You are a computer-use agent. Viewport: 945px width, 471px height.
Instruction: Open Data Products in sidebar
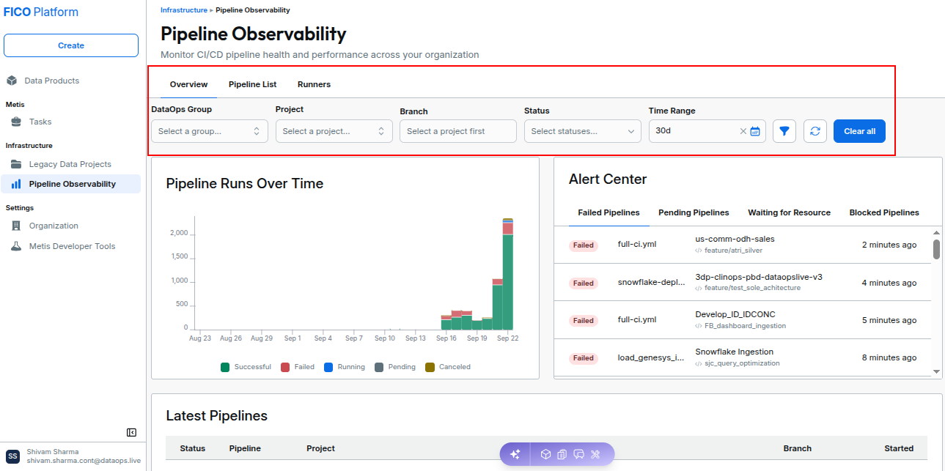[x=51, y=81]
